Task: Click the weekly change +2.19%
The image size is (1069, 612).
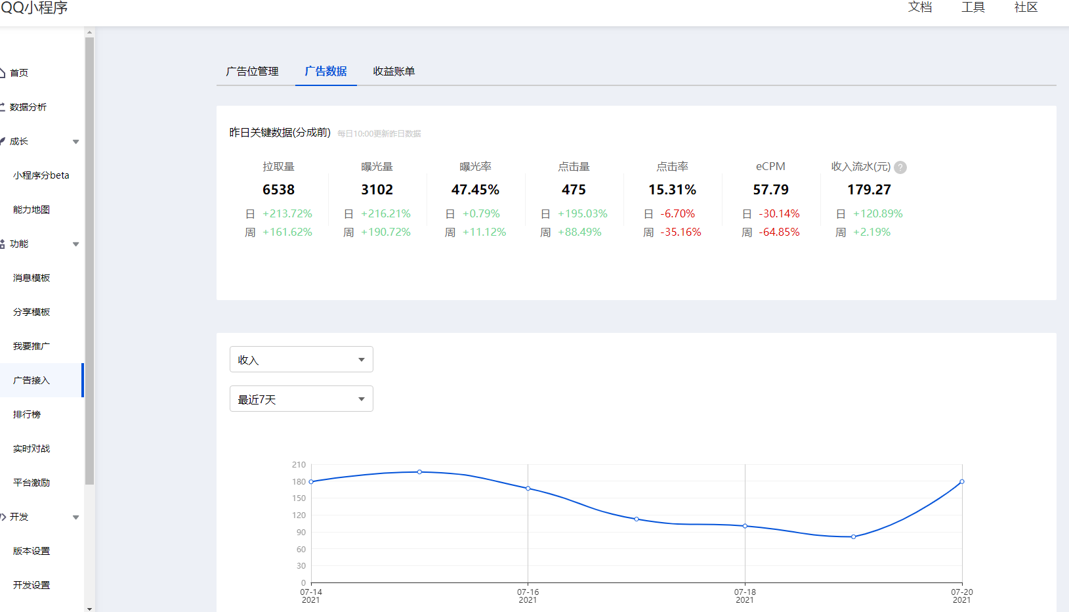Action: click(x=871, y=232)
